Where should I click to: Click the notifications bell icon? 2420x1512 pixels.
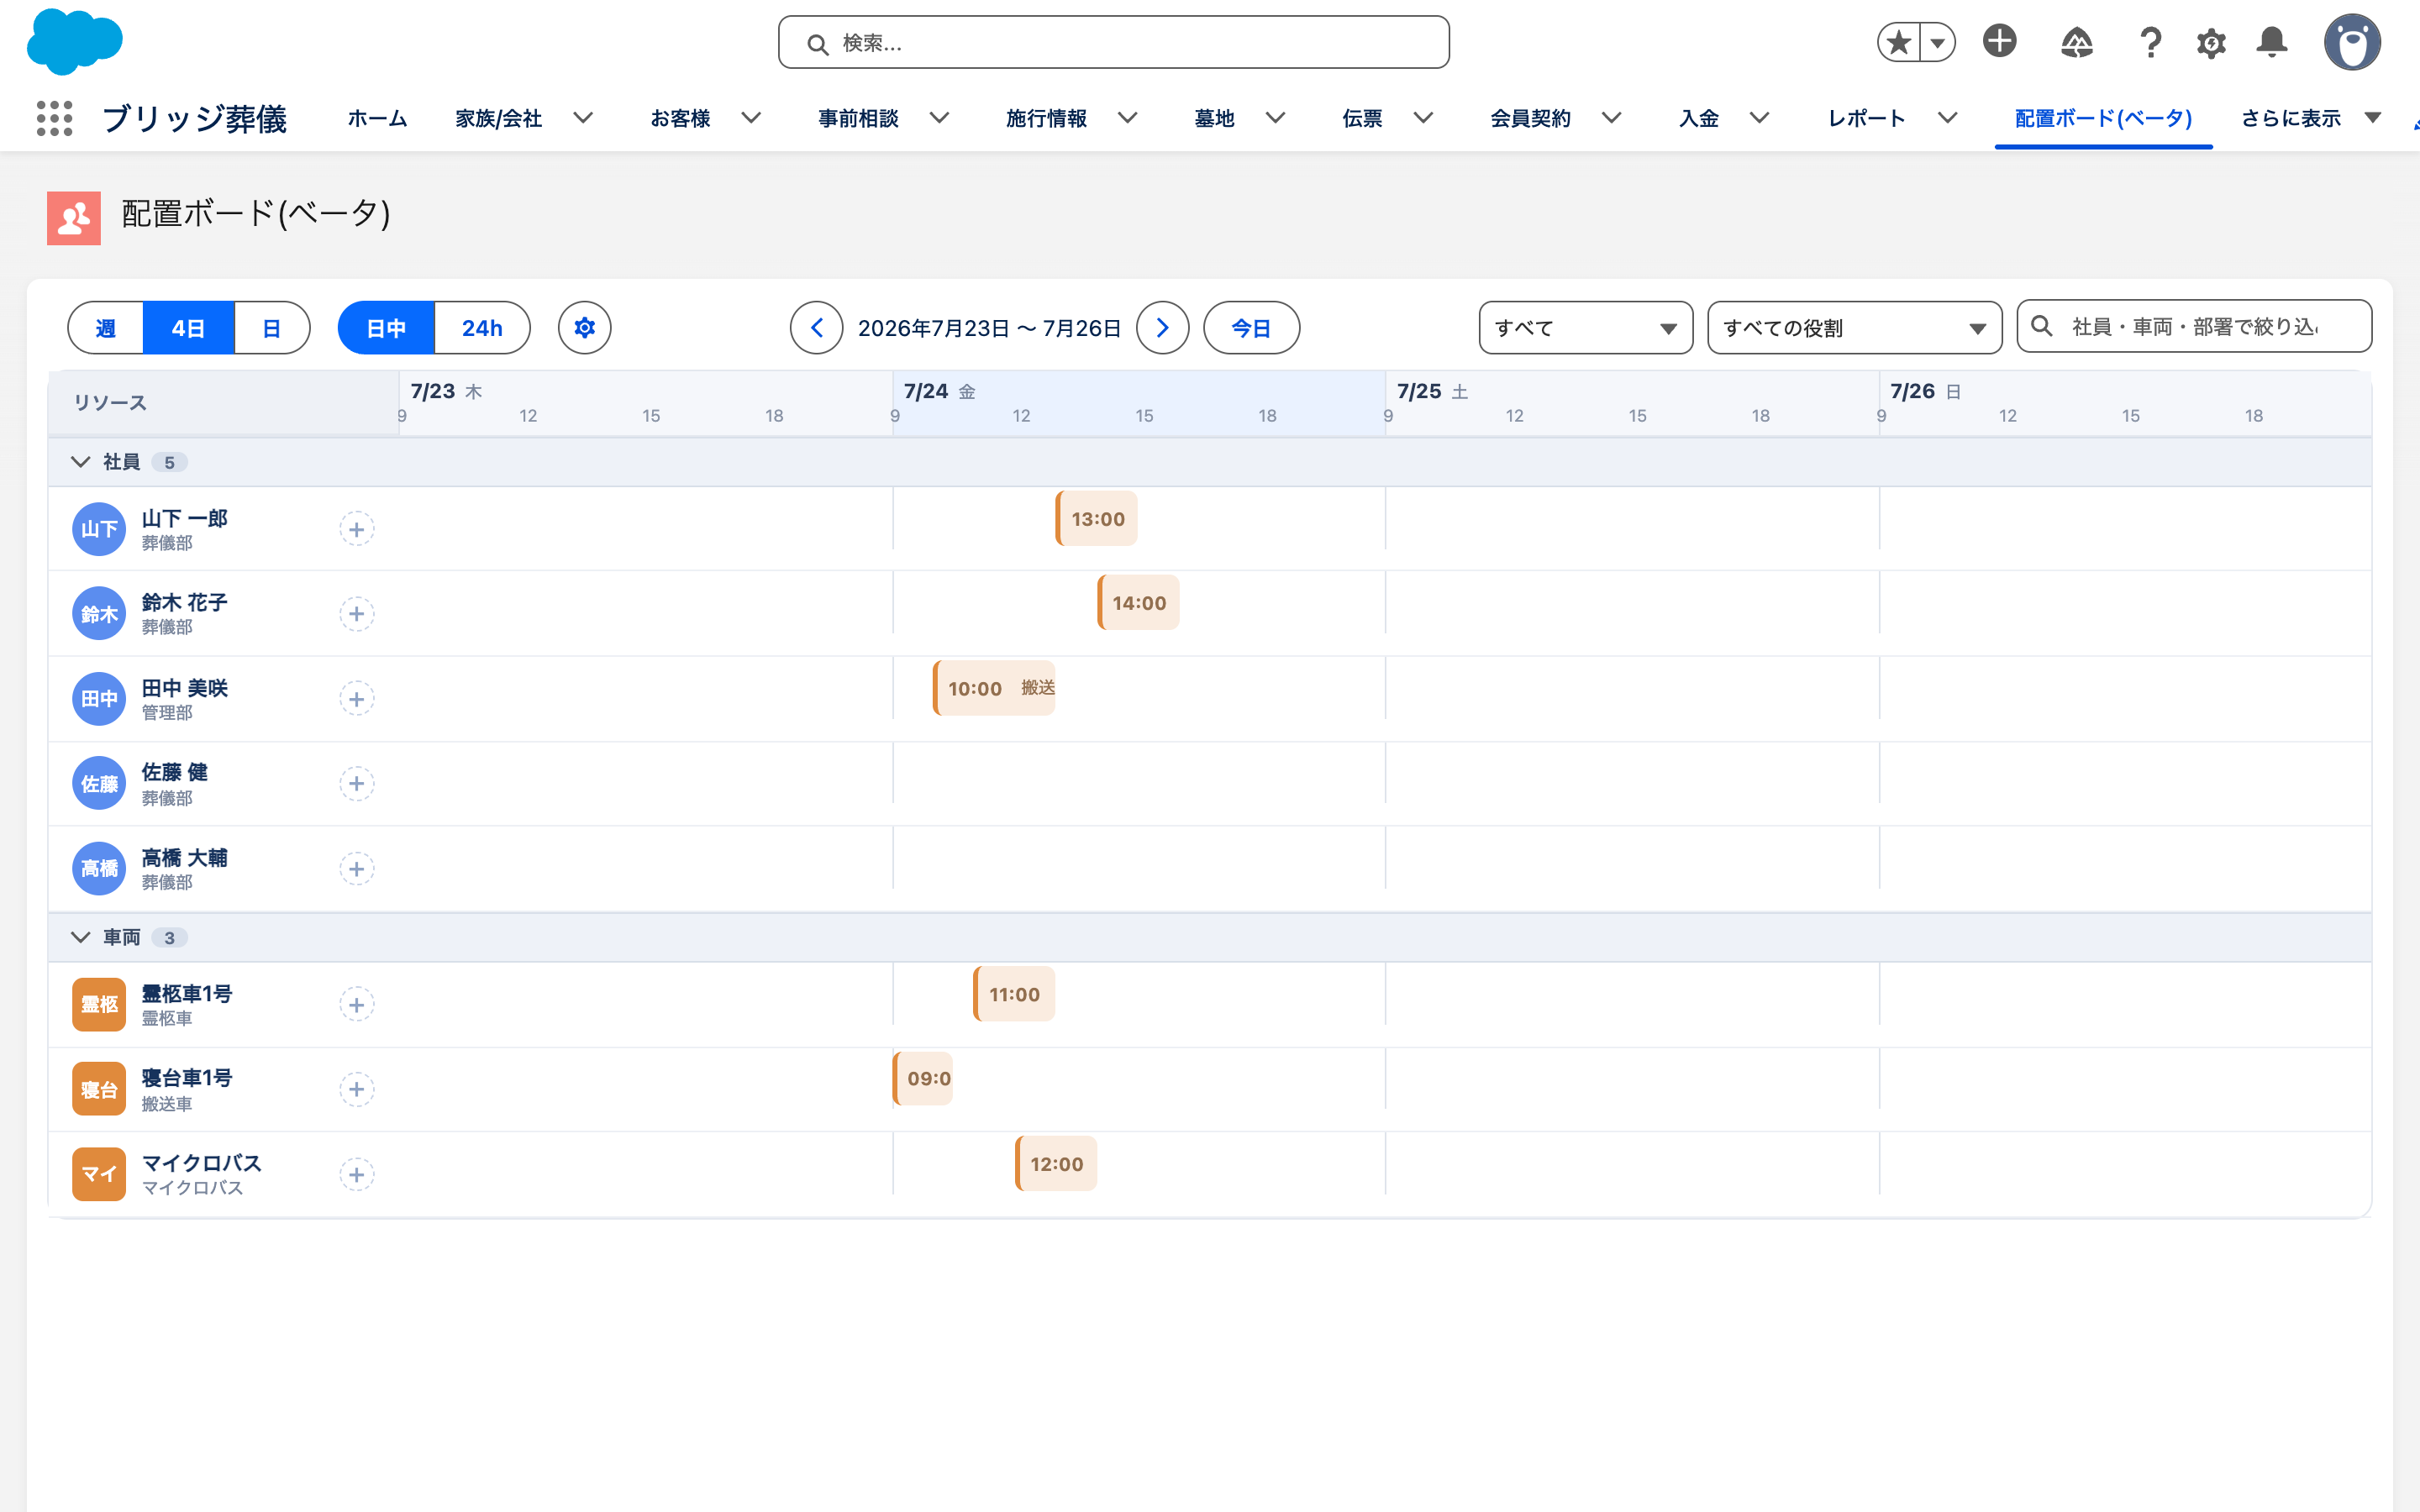click(2272, 42)
